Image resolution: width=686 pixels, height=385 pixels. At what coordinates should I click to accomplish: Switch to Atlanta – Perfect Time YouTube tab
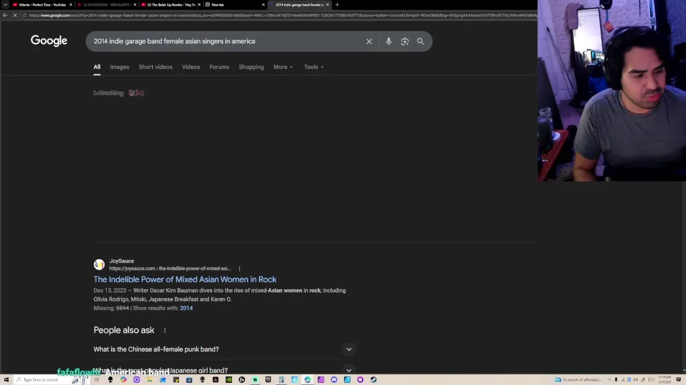[x=42, y=5]
